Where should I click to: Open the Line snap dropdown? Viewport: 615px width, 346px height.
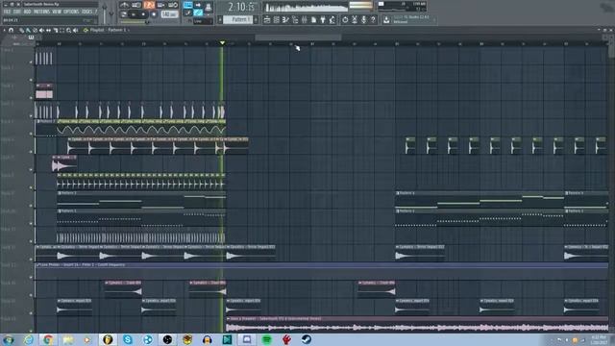(203, 21)
